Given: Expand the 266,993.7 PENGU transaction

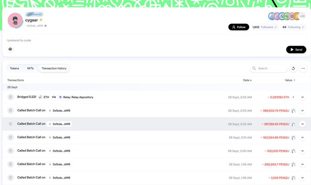Looking at the screenshot, I should (x=302, y=164).
